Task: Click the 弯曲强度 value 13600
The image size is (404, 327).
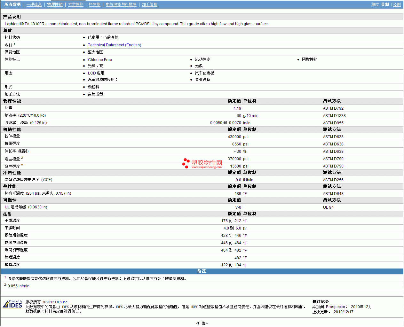Action: (x=236, y=166)
